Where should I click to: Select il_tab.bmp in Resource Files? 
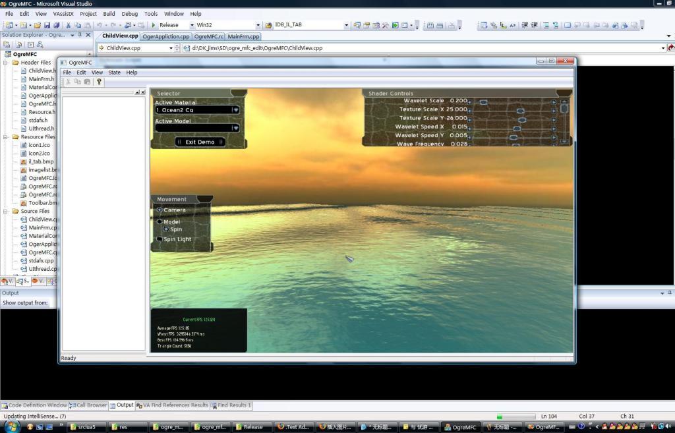pyautogui.click(x=41, y=162)
